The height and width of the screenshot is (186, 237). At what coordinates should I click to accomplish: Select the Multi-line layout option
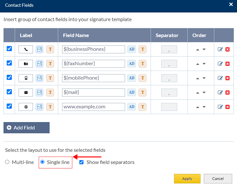click(7, 162)
